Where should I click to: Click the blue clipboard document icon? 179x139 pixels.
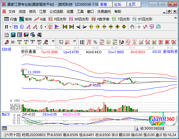22,27
